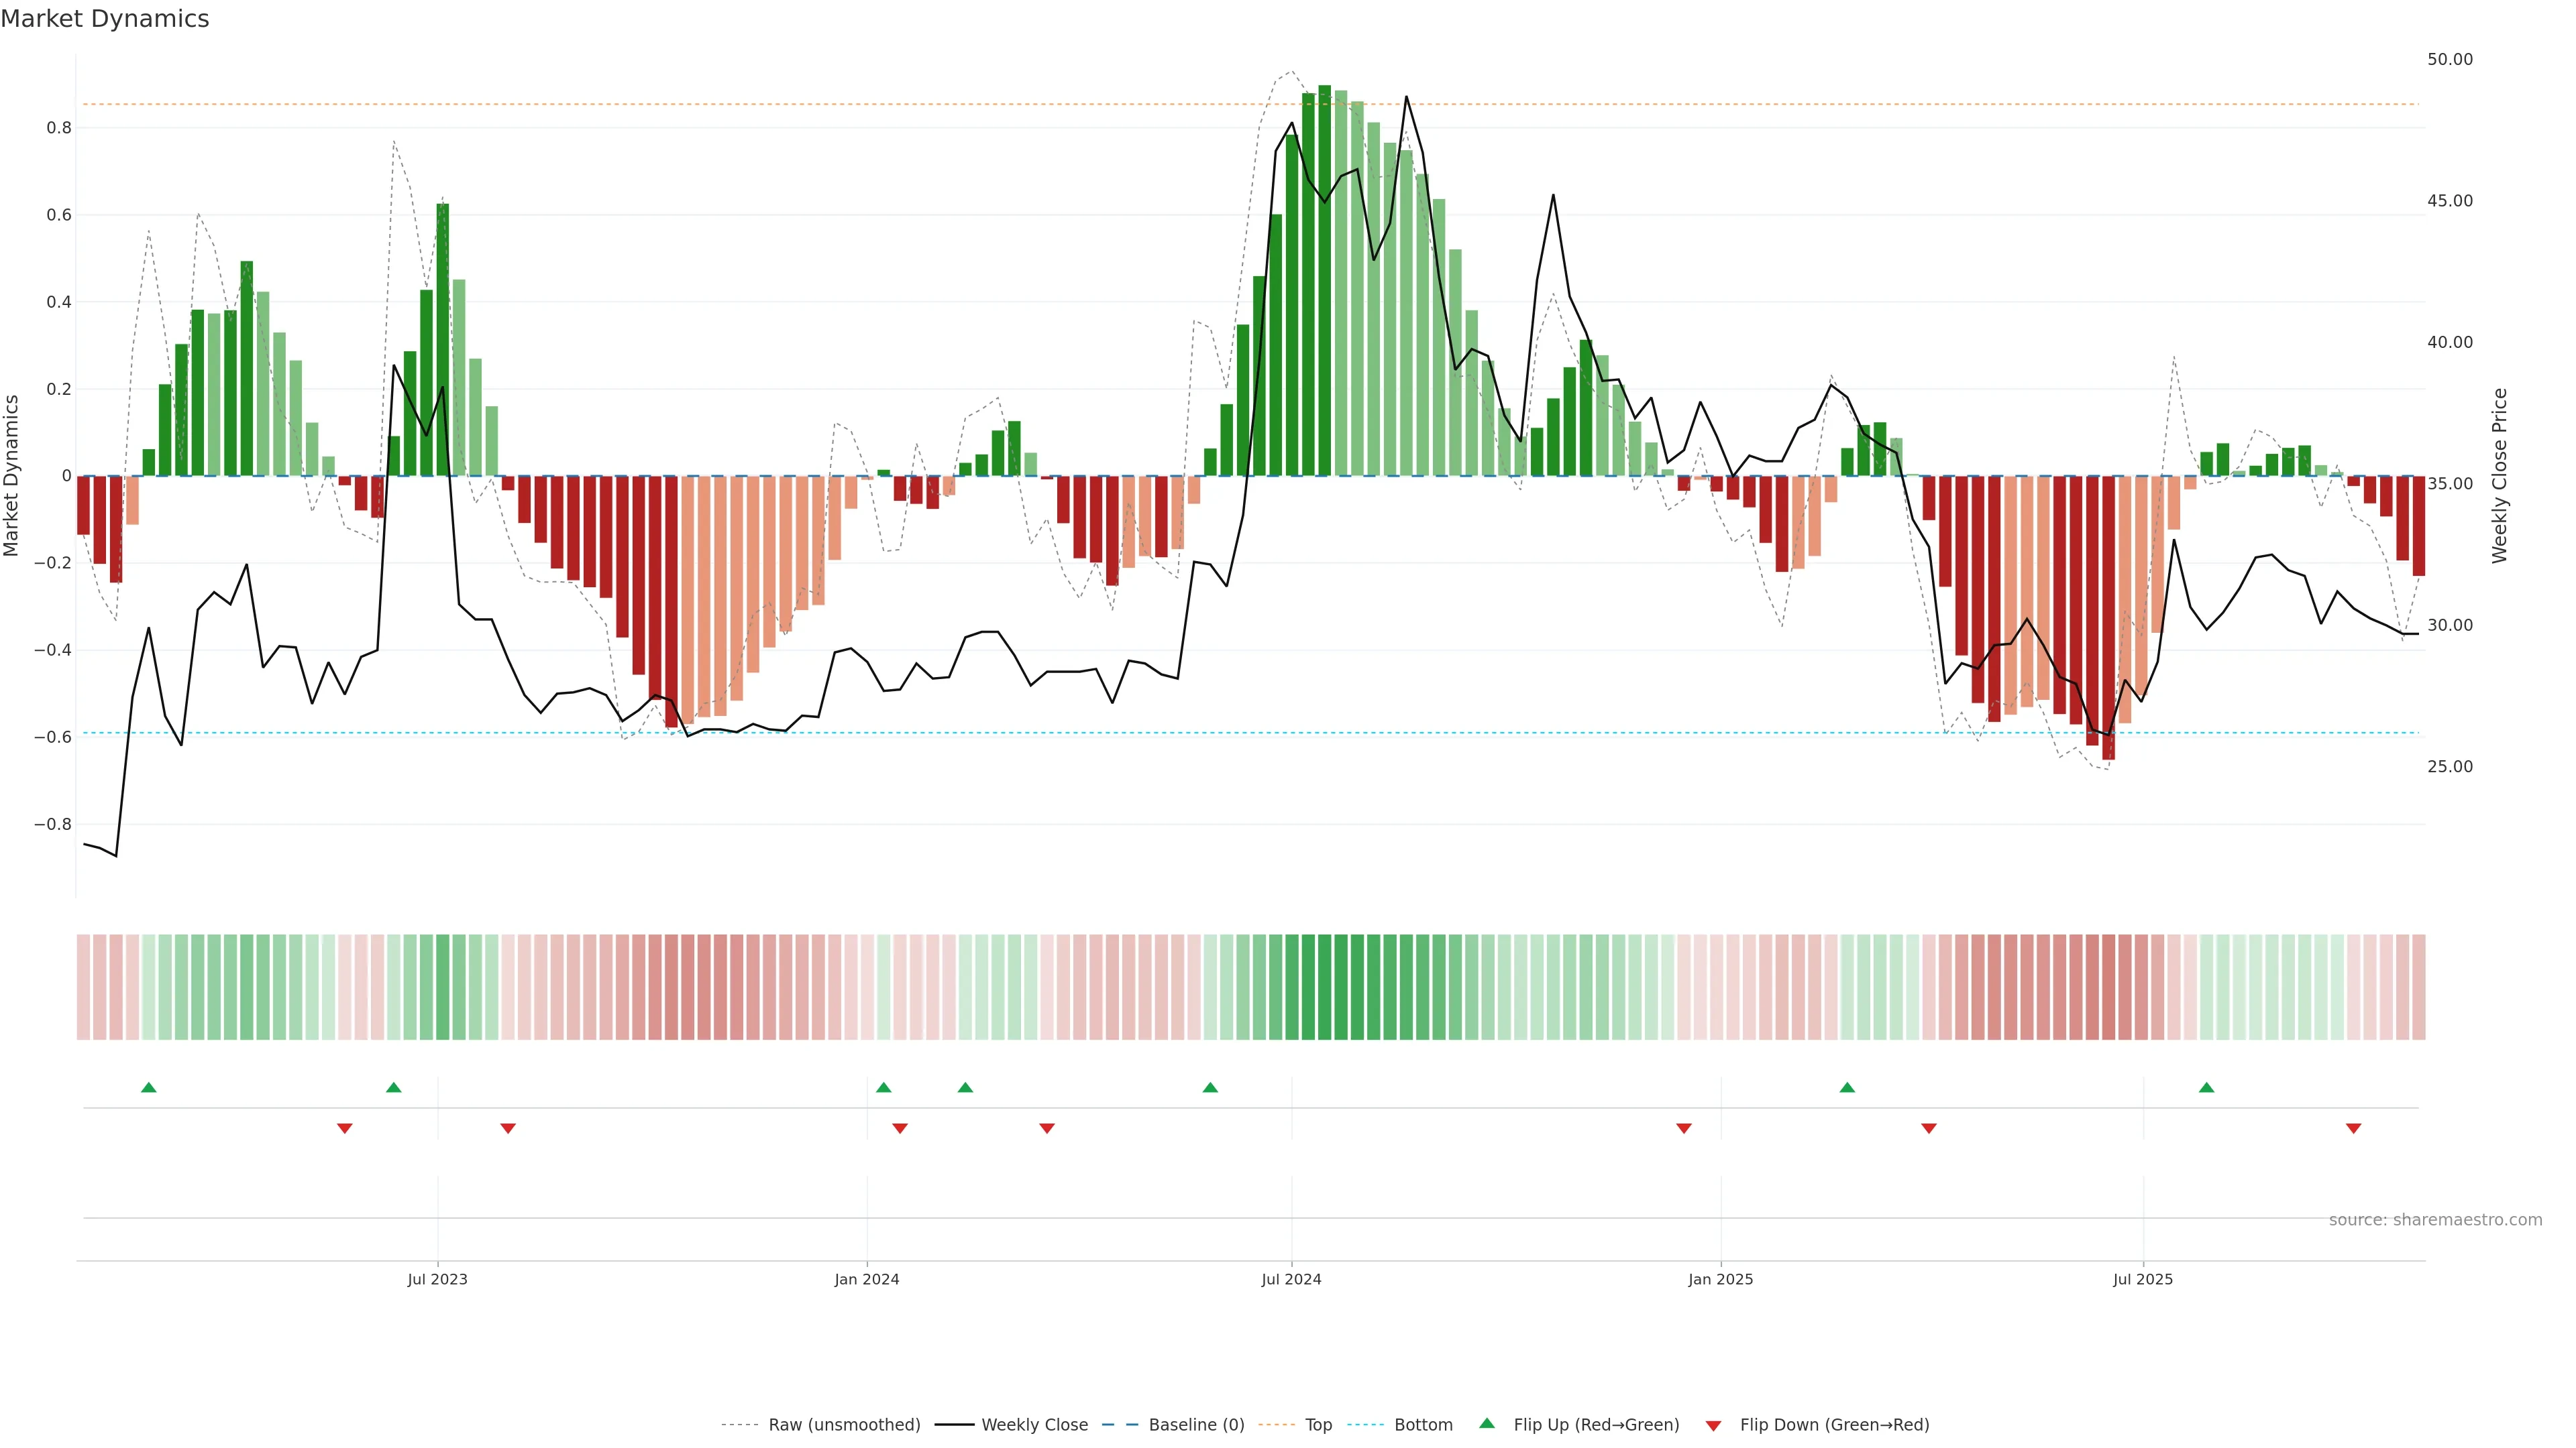Click the leftmost green flip-up triangle marker
Image resolution: width=2576 pixels, height=1448 pixels.
point(149,1087)
